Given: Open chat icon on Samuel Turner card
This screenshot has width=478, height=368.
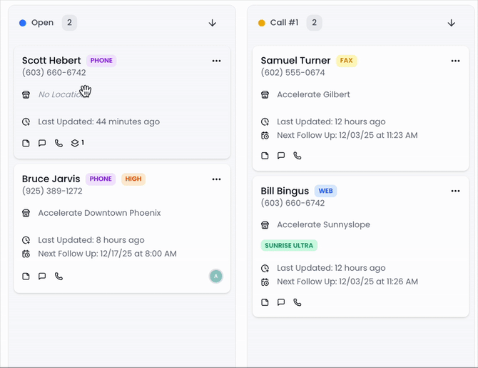Looking at the screenshot, I should (281, 156).
